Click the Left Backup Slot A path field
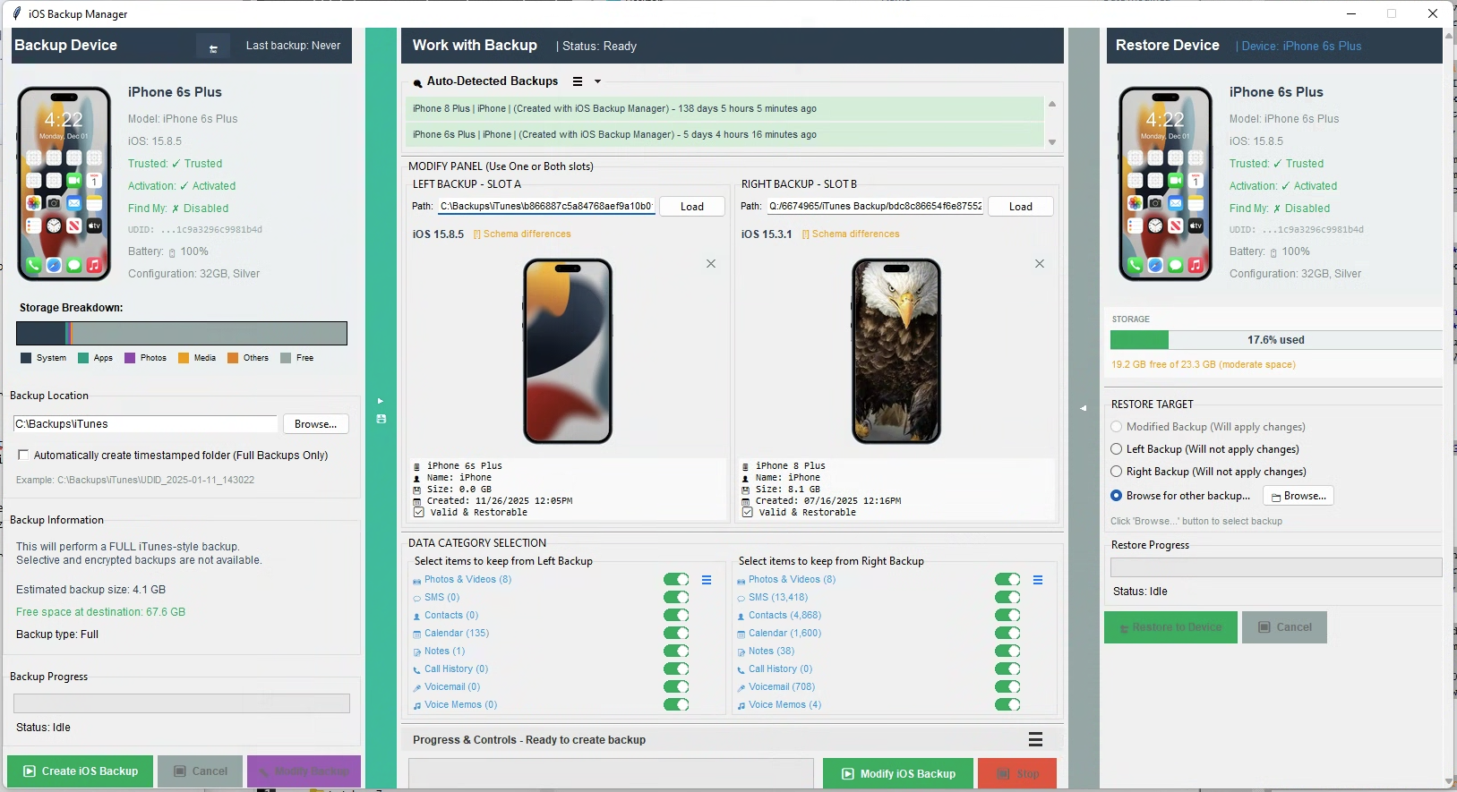1457x792 pixels. coord(546,207)
